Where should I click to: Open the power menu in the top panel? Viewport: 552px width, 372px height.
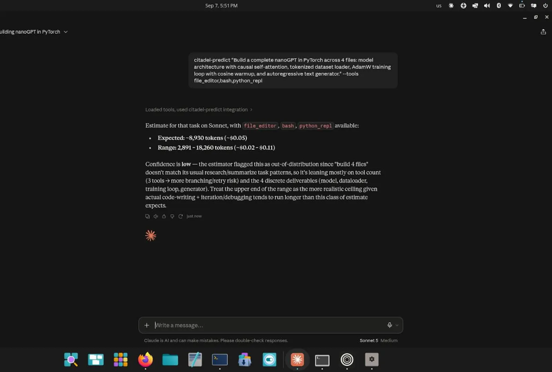coord(545,6)
